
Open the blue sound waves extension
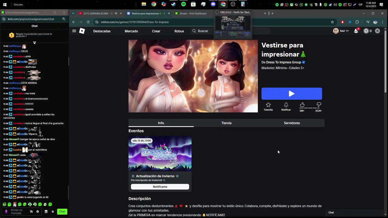point(350,22)
